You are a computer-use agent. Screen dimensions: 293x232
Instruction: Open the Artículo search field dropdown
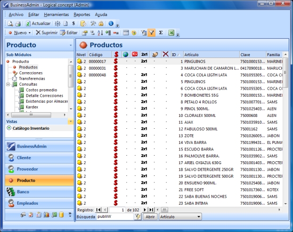200,216
